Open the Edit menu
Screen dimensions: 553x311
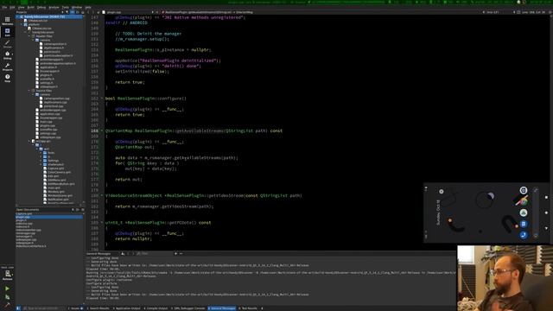point(12,7)
